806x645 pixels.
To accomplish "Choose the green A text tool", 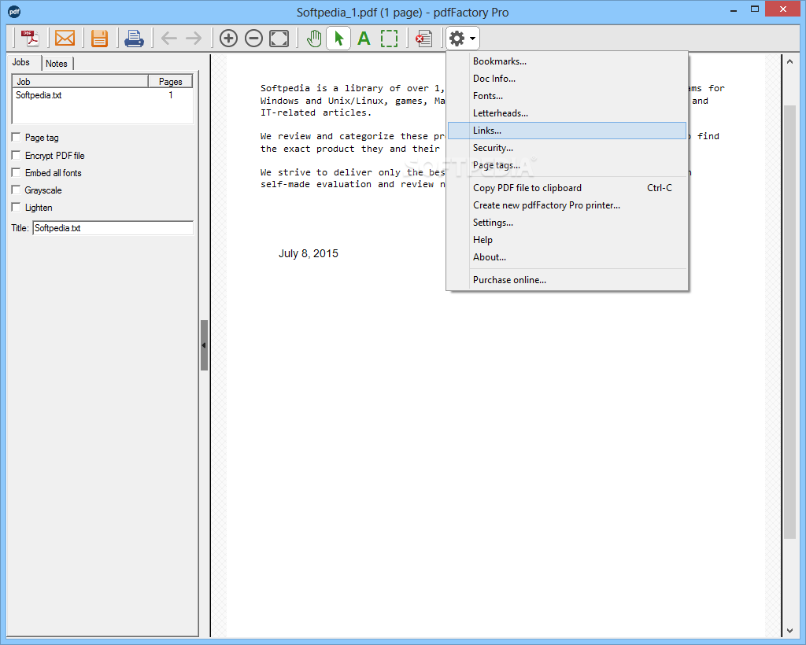I will 364,38.
